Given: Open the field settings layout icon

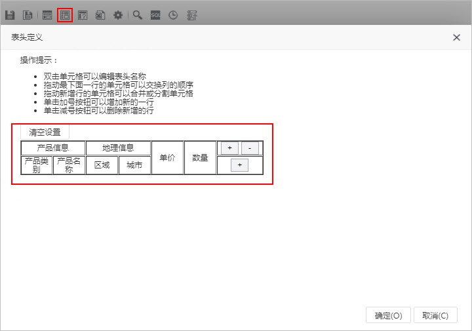Looking at the screenshot, I should point(47,15).
